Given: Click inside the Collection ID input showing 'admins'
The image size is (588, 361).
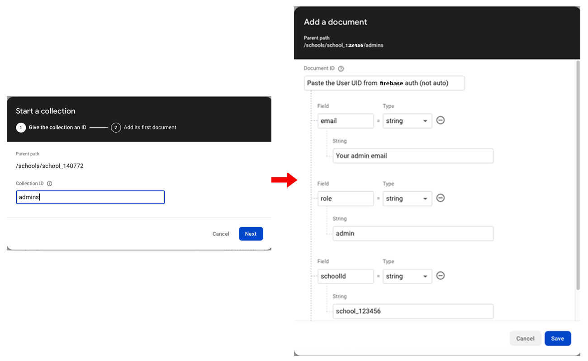Looking at the screenshot, I should coord(90,197).
